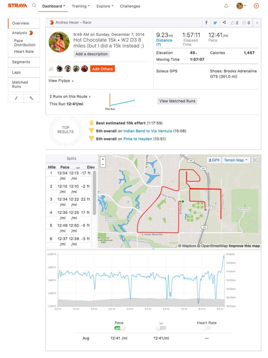Open the search magnifier icon
This screenshot has width=268, height=358.
point(34,6)
